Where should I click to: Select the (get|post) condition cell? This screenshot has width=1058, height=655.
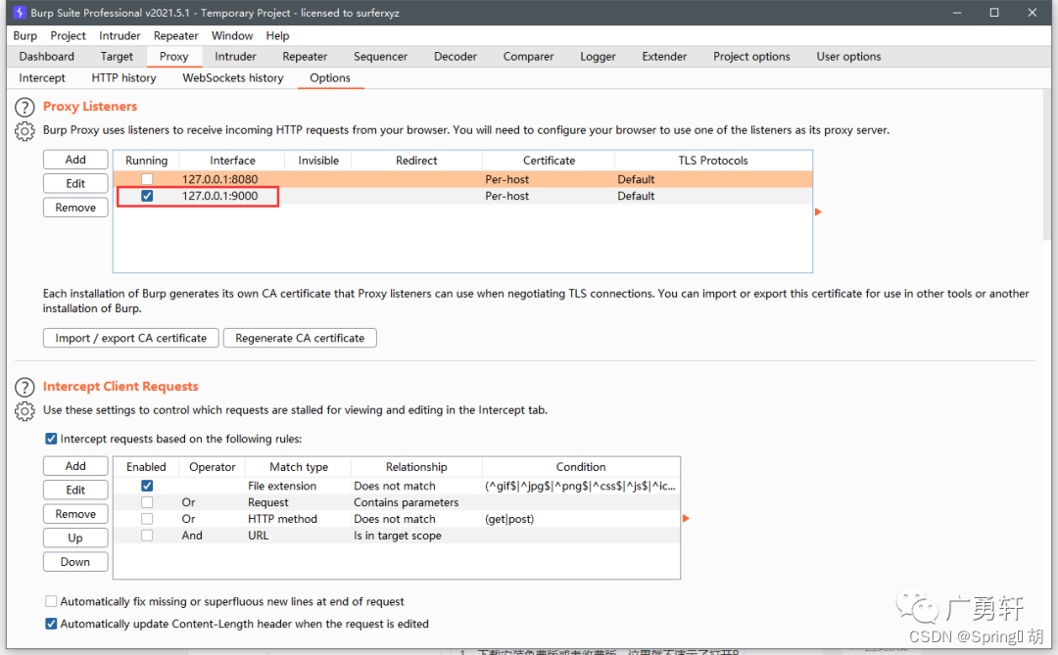581,519
